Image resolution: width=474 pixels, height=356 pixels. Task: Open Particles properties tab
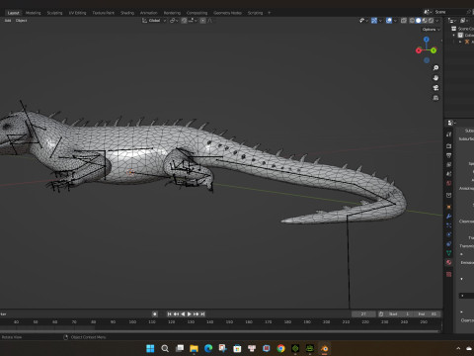pyautogui.click(x=449, y=225)
